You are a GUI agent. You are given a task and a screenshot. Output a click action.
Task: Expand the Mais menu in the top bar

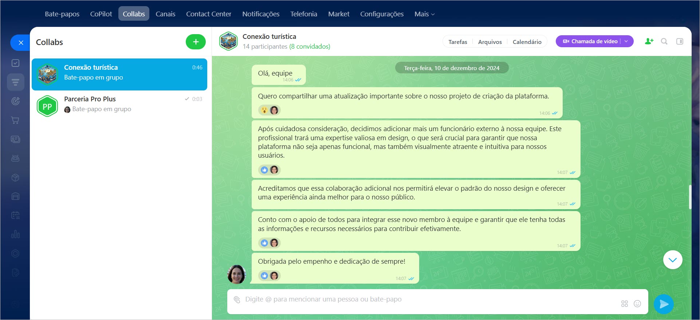tap(424, 14)
